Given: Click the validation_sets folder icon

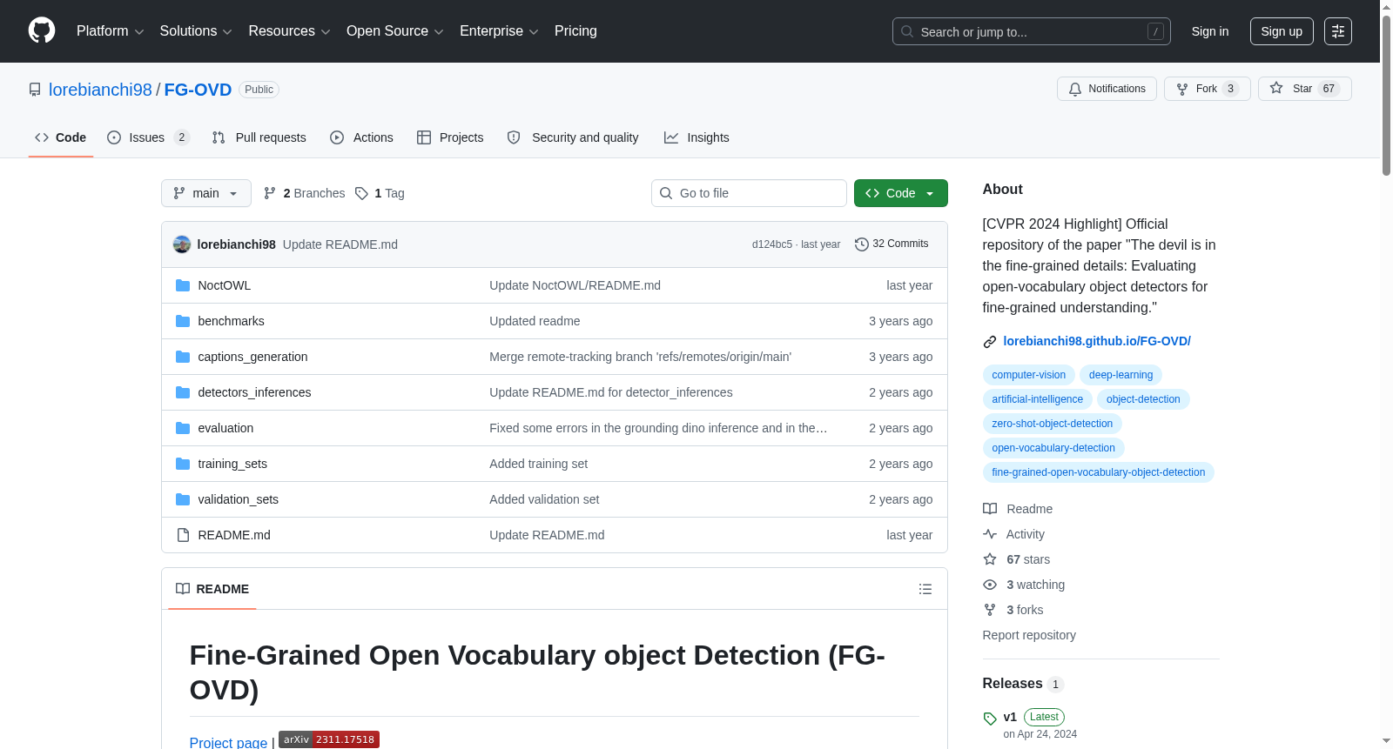Looking at the screenshot, I should click(183, 499).
